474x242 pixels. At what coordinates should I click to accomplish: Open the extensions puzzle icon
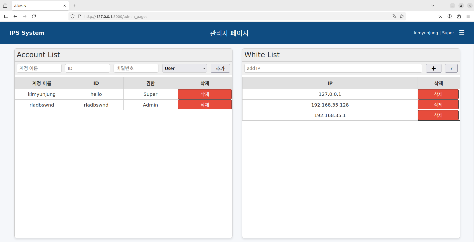click(x=459, y=16)
